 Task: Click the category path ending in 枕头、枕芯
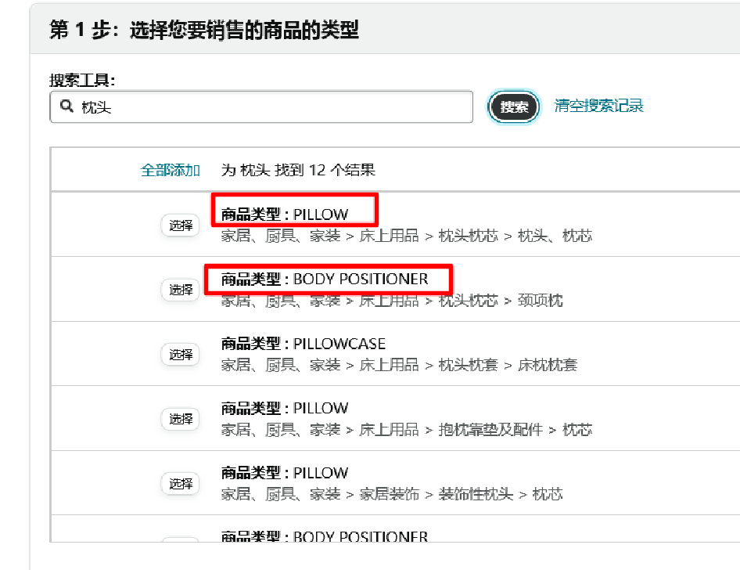(x=406, y=236)
